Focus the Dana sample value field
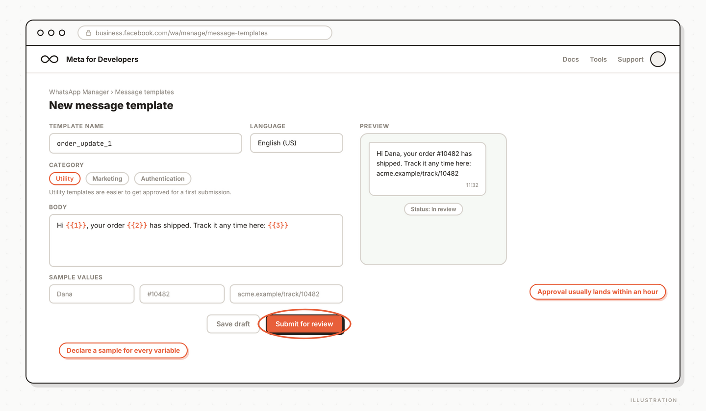Screen dimensions: 706x411 (92, 294)
